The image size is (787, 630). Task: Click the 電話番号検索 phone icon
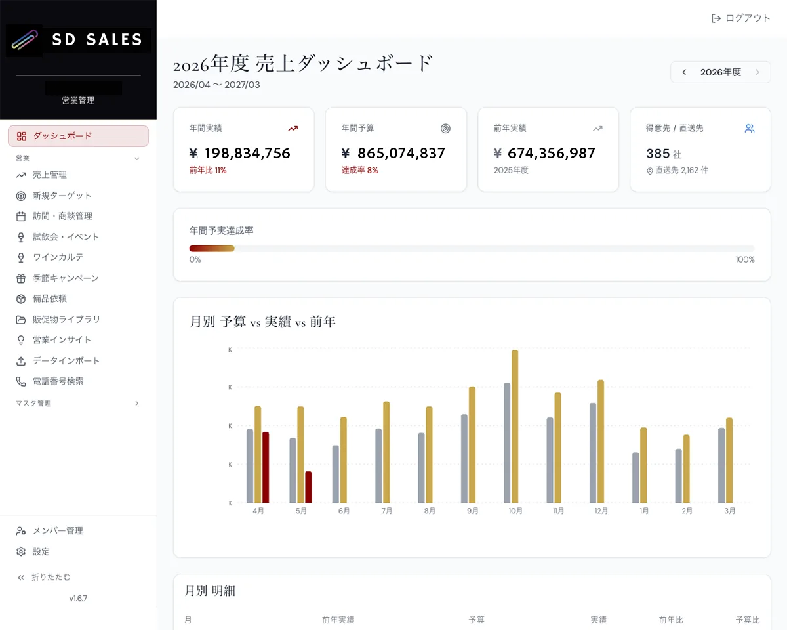[21, 381]
